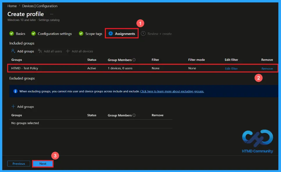
Task: Click Add all users
Action: pyautogui.click(x=53, y=51)
